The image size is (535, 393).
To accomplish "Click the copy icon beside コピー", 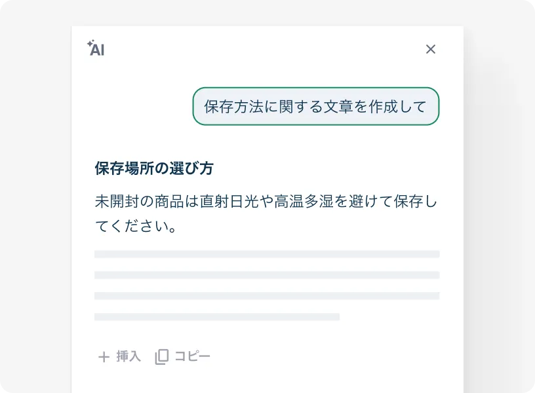I will pos(161,357).
